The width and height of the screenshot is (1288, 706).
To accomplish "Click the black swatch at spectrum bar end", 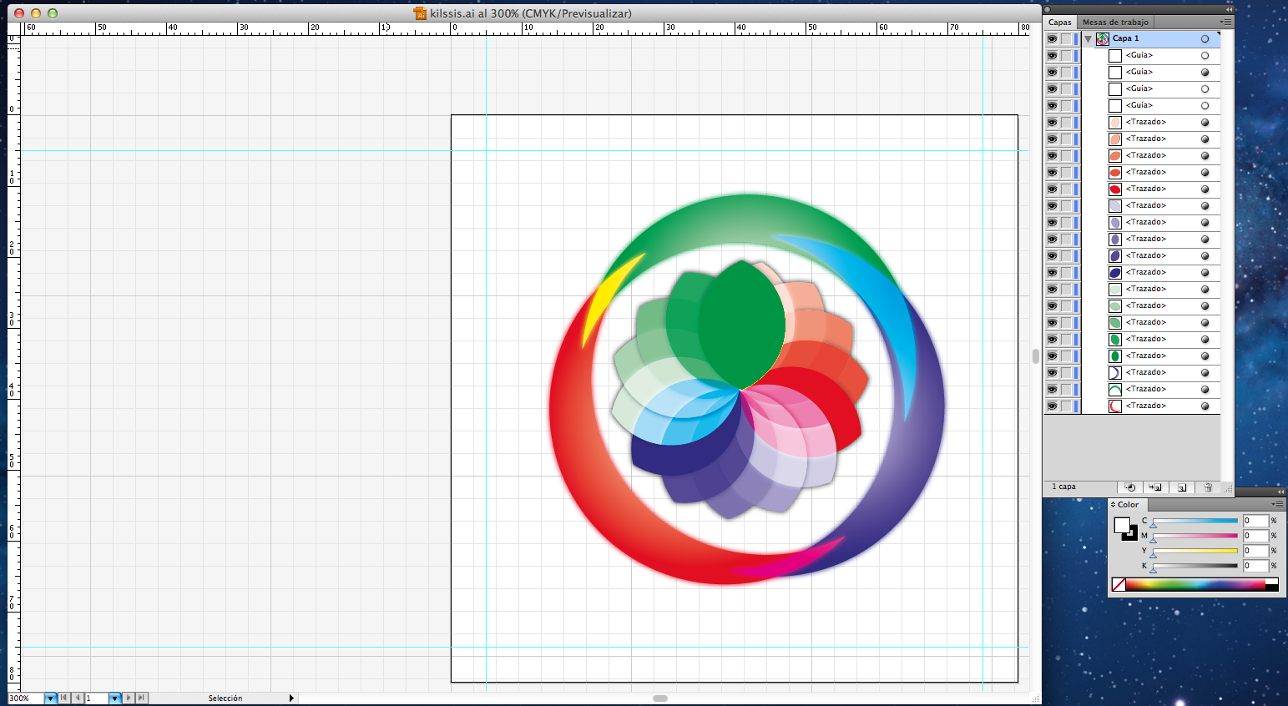I will (1271, 587).
